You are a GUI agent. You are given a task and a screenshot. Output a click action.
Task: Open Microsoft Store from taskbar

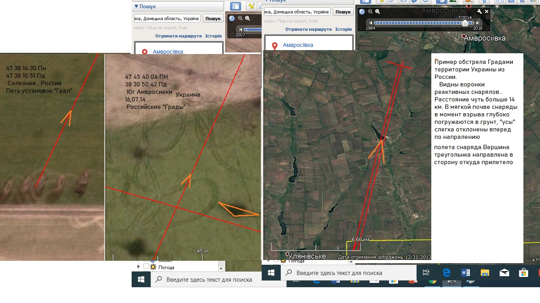523,273
